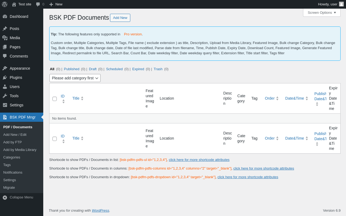This screenshot has width=346, height=216.
Task: Tick the select-all checkbox in table footer
Action: pos(55,139)
